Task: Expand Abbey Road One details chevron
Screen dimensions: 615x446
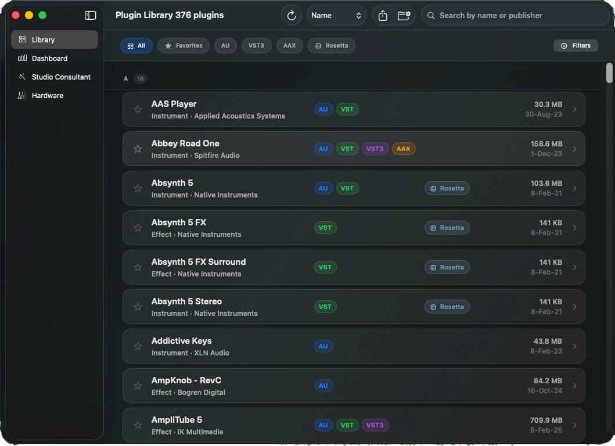Action: pyautogui.click(x=574, y=149)
